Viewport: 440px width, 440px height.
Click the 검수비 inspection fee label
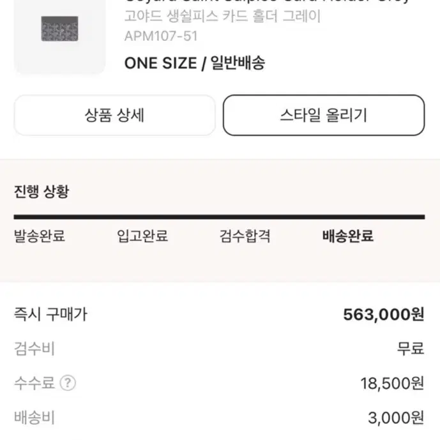(x=34, y=349)
